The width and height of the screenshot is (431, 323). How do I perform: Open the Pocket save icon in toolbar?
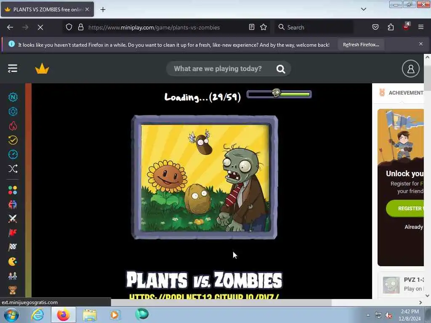pos(375,27)
